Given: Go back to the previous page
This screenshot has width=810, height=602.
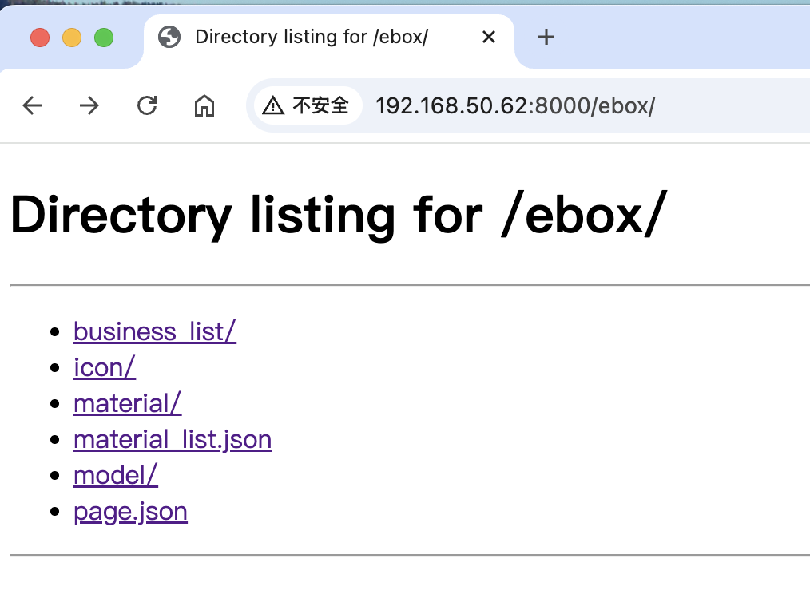Looking at the screenshot, I should pyautogui.click(x=32, y=105).
